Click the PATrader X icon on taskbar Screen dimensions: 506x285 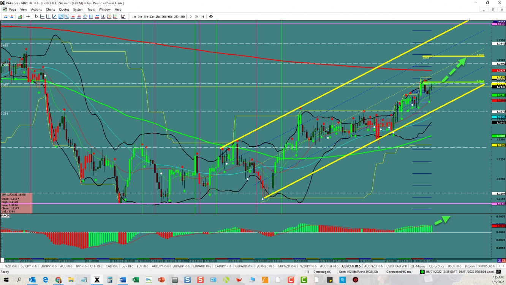tap(97, 280)
